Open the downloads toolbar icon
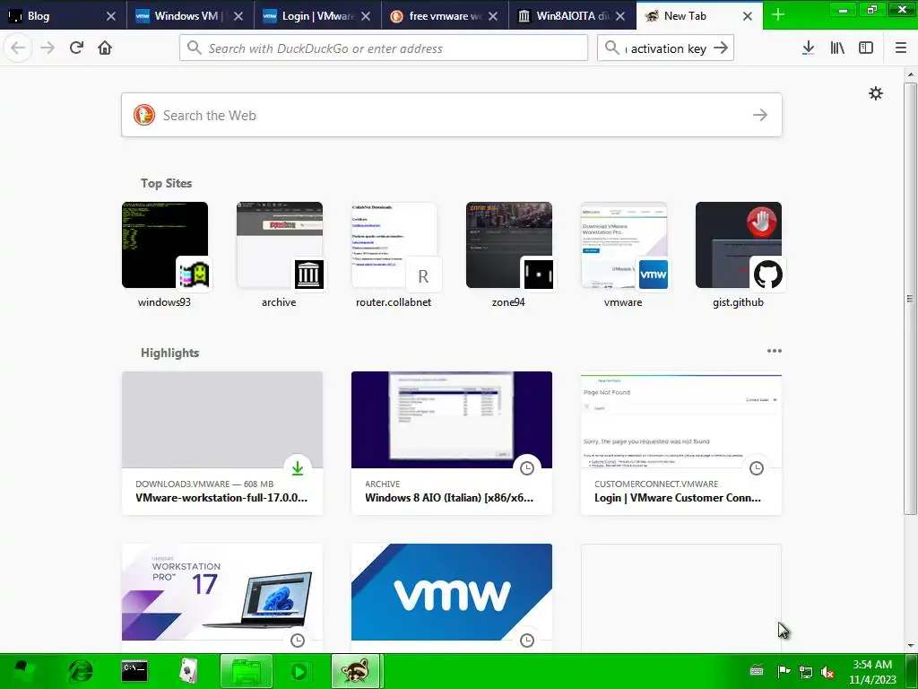The image size is (918, 689). (809, 48)
